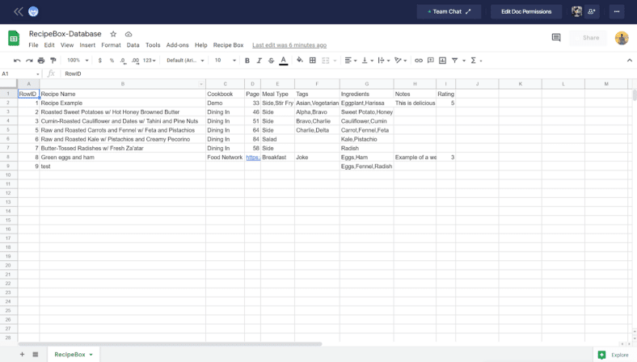Open the Data menu

pos(133,45)
